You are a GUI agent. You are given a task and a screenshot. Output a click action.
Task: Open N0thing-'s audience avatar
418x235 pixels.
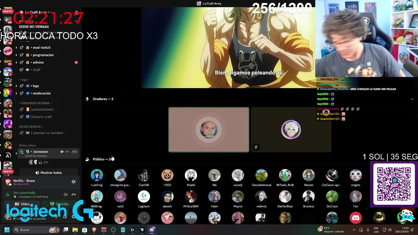tap(97, 197)
